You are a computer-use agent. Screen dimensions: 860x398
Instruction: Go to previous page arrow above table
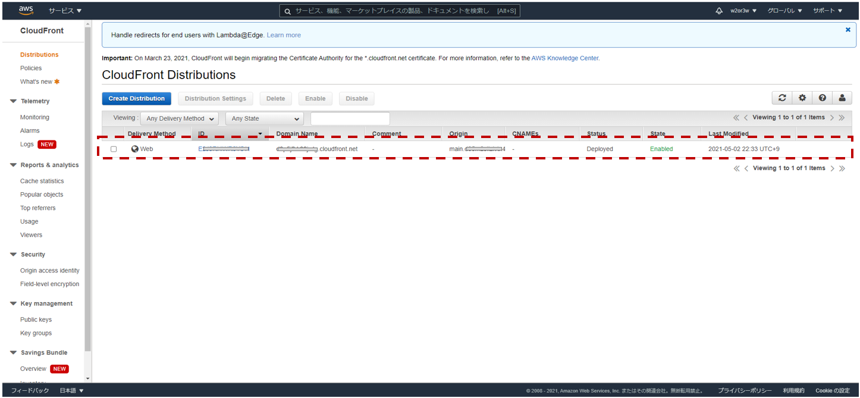746,118
